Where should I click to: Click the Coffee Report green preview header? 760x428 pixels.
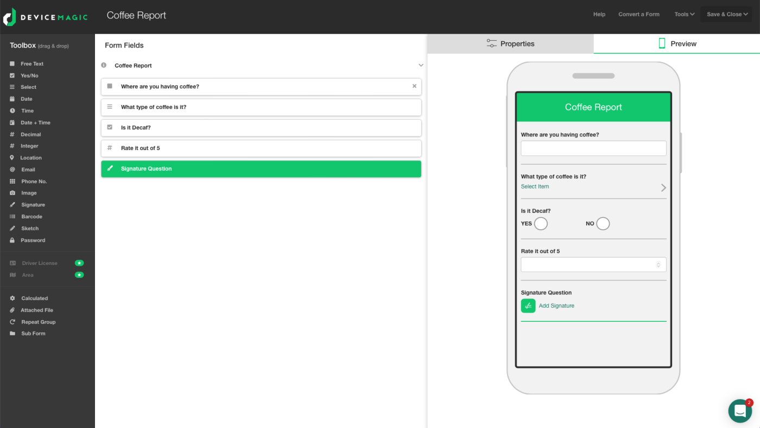coord(593,107)
